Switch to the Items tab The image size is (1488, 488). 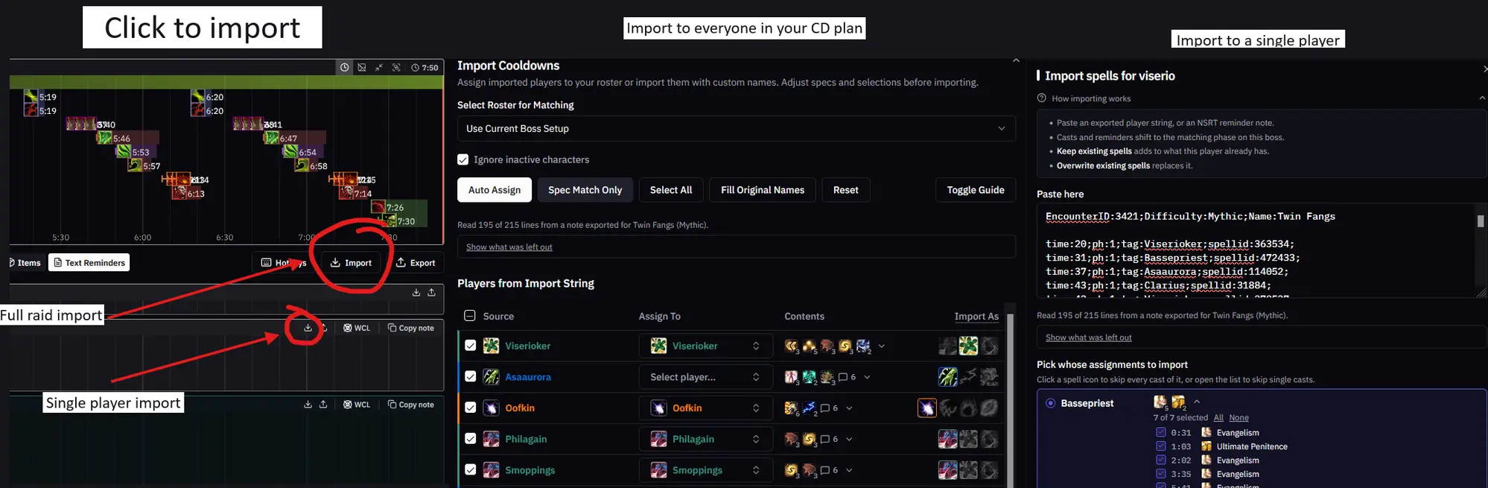25,262
